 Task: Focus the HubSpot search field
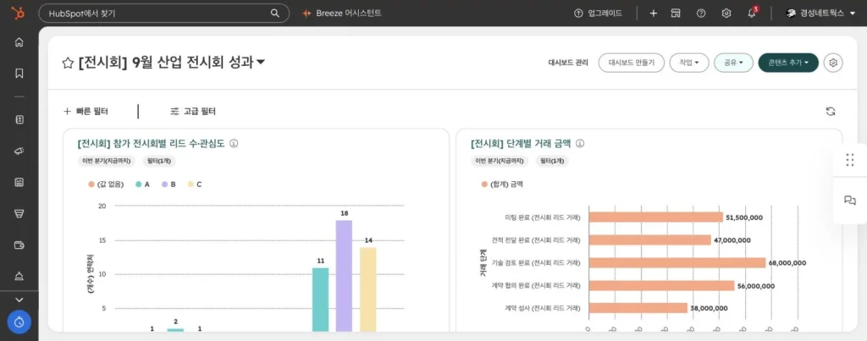(163, 14)
